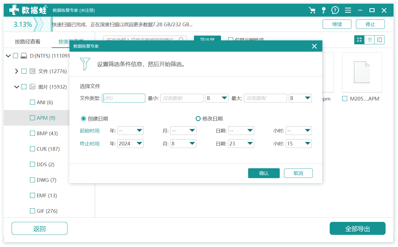Switch to thumbnail grid view
Viewport: 398px width, 247px height.
(359, 40)
